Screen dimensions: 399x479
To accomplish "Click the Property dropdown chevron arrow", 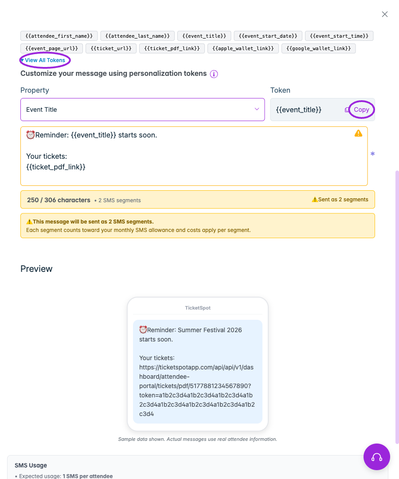I will (257, 110).
